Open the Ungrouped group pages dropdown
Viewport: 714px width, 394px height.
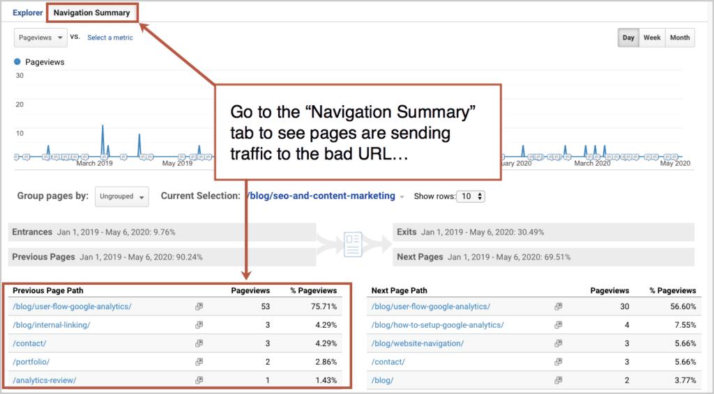click(x=121, y=196)
